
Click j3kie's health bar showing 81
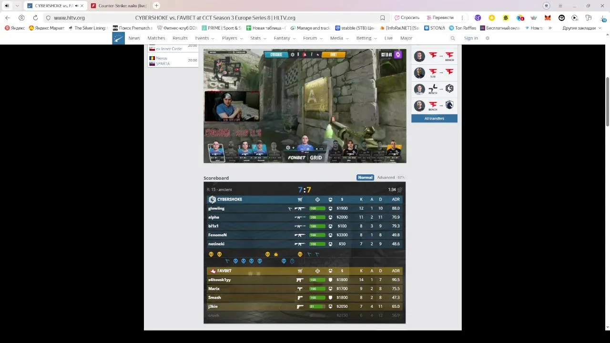point(317,307)
